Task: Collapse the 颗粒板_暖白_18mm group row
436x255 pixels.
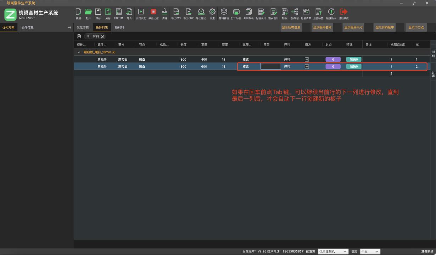Action: click(79, 52)
